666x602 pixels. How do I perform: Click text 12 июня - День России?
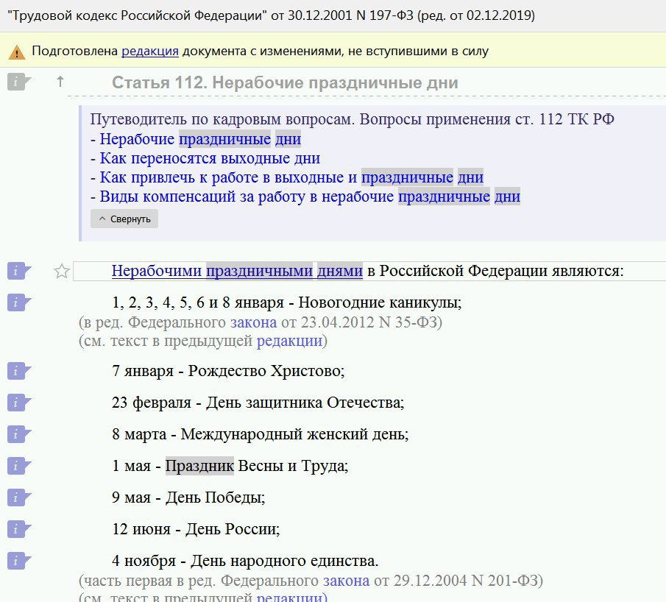click(x=196, y=529)
